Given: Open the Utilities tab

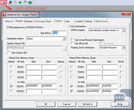Looking at the screenshot, I should tap(101, 21).
